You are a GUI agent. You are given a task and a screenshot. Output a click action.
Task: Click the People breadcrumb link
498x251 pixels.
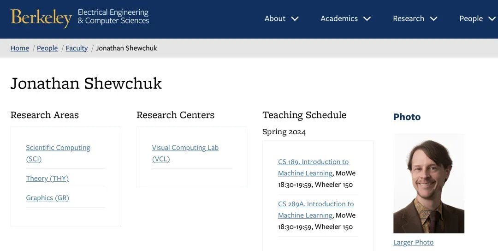[47, 48]
